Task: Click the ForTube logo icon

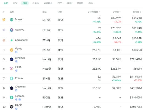Action: click(x=12, y=97)
